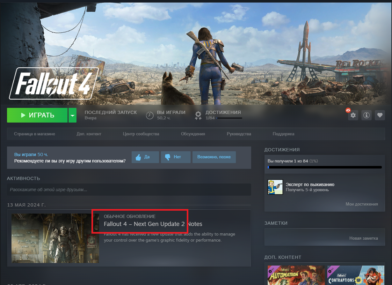Click the power armor news thumbnail

click(55, 238)
